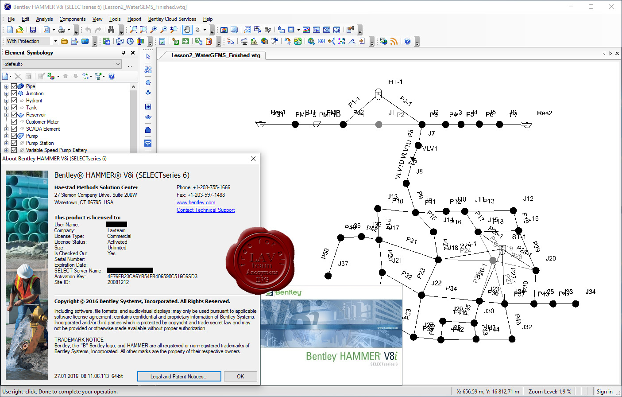Open the scenario folder icon beside With Protection

[x=64, y=41]
